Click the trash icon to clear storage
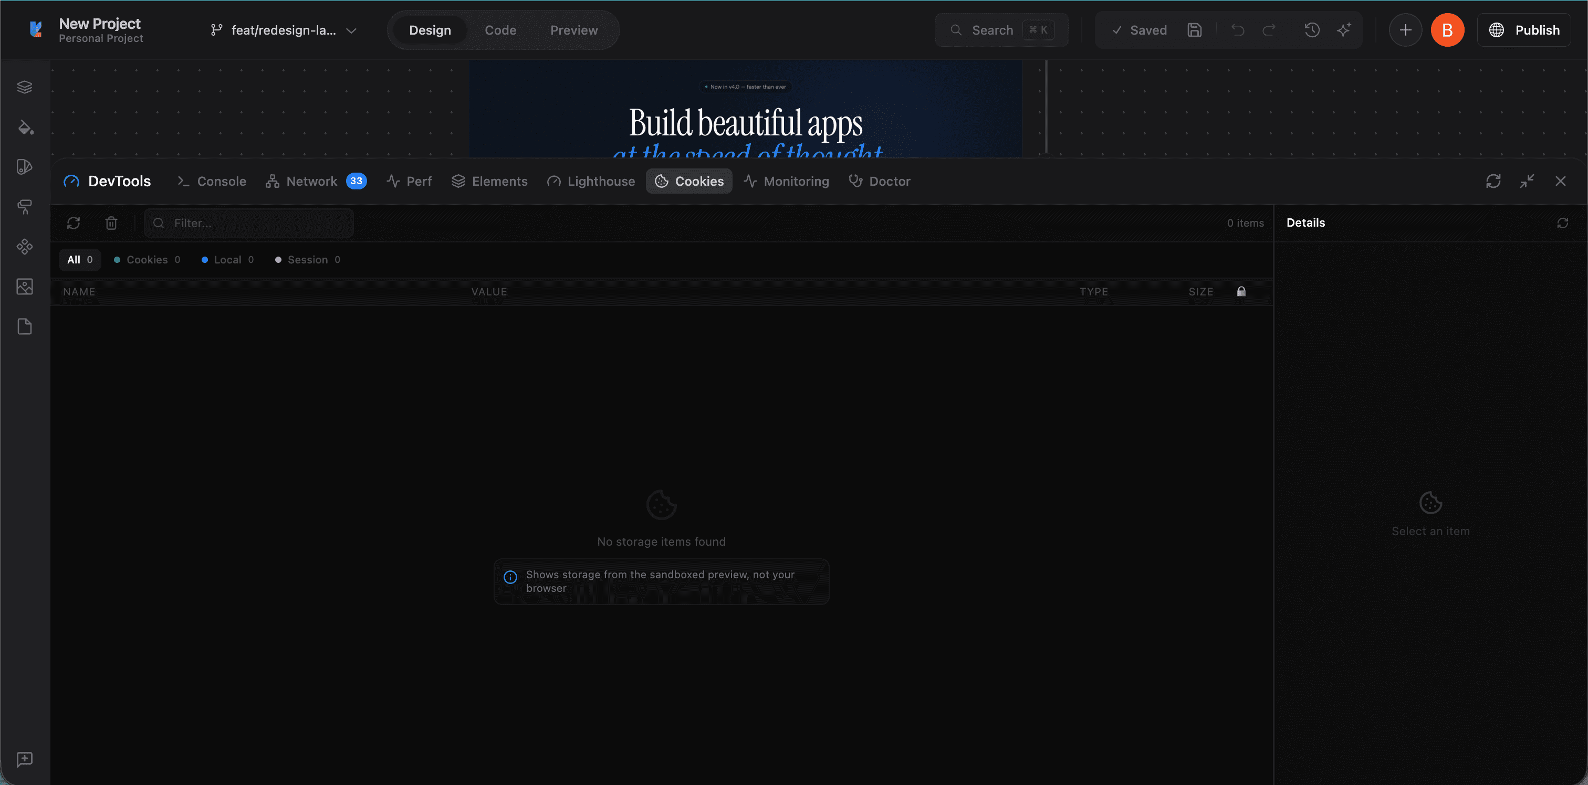 pos(111,223)
